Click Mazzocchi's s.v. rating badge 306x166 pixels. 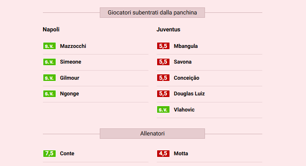click(49, 46)
